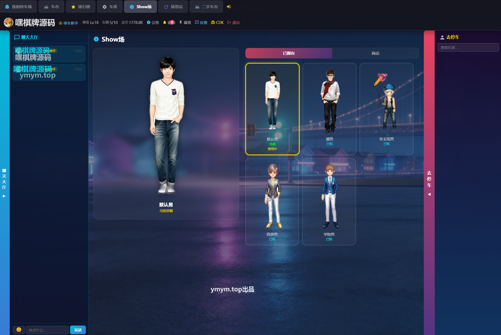
Task: Open the 场景店 navigation tab
Action: pos(173,7)
